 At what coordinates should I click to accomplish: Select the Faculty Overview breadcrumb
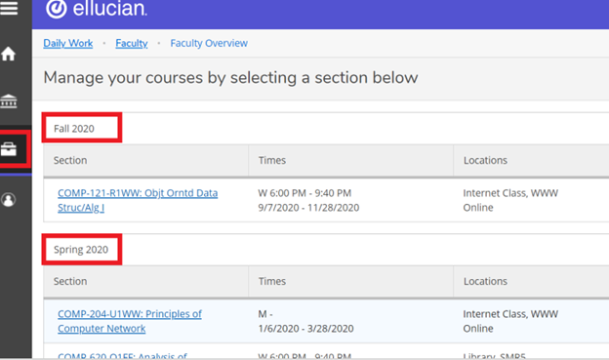click(x=209, y=43)
